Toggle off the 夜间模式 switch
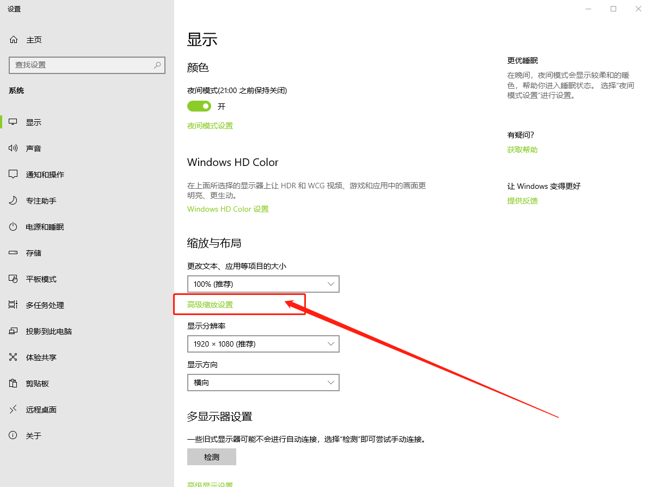Image resolution: width=651 pixels, height=487 pixels. pyautogui.click(x=199, y=106)
